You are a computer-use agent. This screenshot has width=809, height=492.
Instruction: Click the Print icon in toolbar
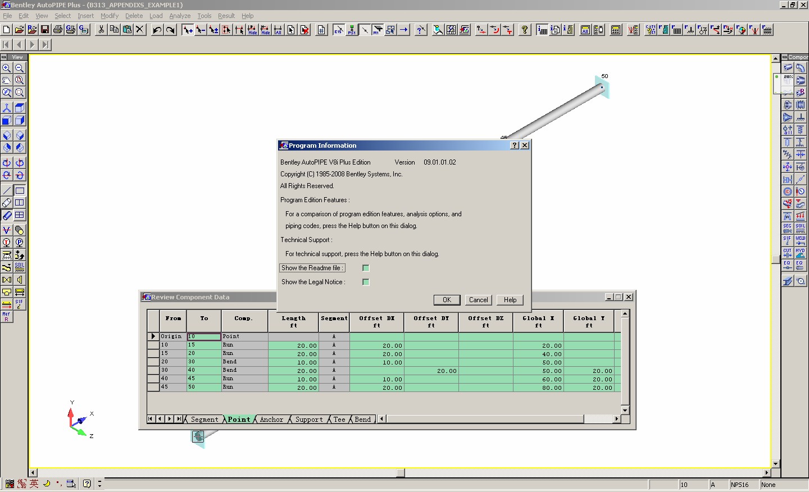coord(58,30)
